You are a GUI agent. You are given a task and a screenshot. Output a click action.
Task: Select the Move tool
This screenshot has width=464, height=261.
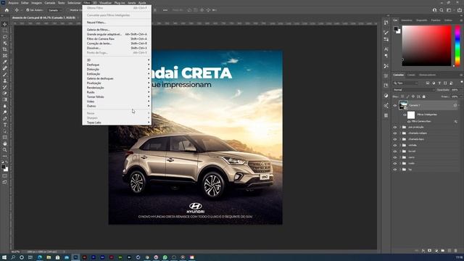(x=5, y=24)
